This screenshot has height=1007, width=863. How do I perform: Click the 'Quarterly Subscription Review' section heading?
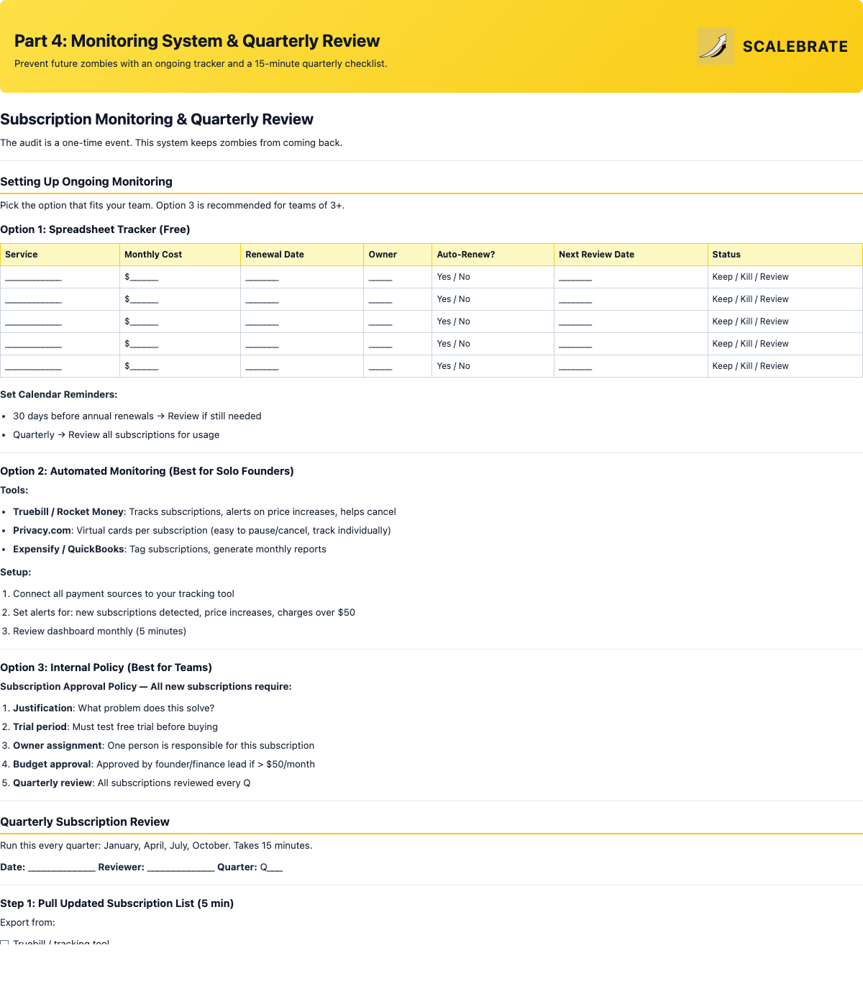click(x=85, y=821)
